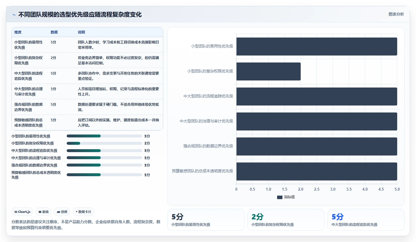Click chart bar for 中大型团队的治理与审计优先级
Image resolution: width=416 pixels, height=242 pixels.
[316, 121]
